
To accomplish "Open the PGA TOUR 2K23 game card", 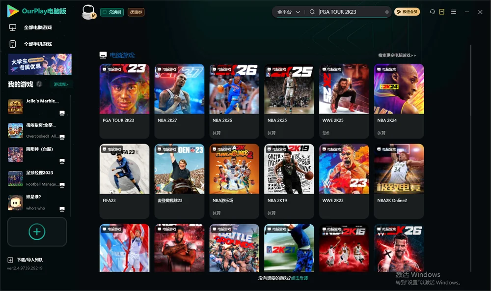I will [x=124, y=101].
